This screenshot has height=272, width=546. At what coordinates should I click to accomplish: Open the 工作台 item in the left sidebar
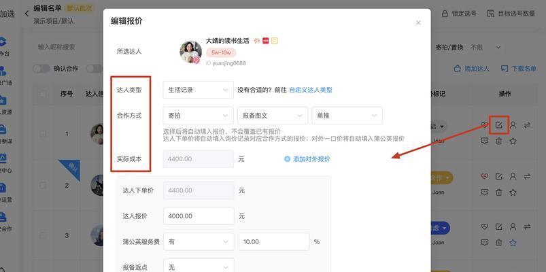[x=3, y=46]
